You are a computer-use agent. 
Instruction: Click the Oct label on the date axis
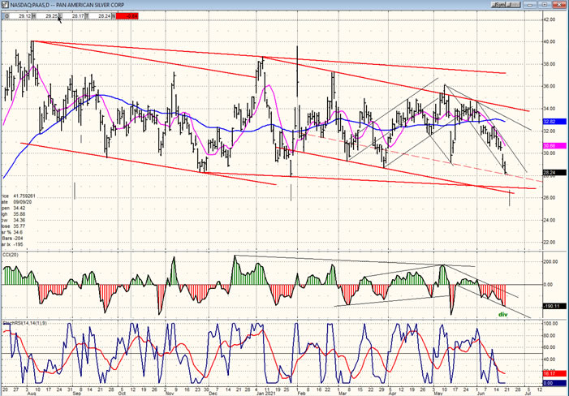[x=122, y=393]
